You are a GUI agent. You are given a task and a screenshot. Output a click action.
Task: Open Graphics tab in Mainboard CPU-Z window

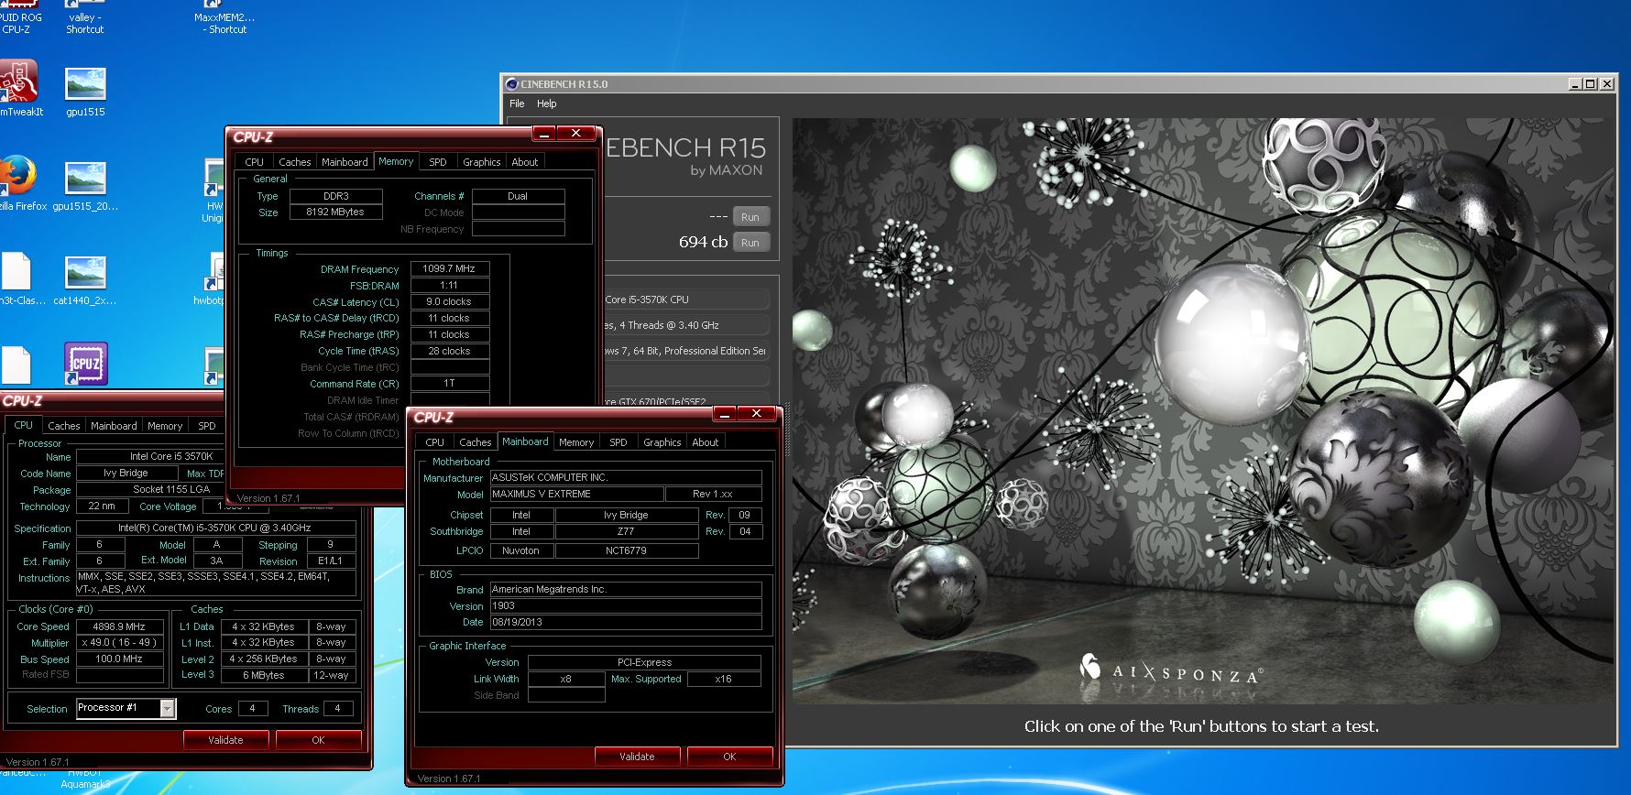(662, 442)
